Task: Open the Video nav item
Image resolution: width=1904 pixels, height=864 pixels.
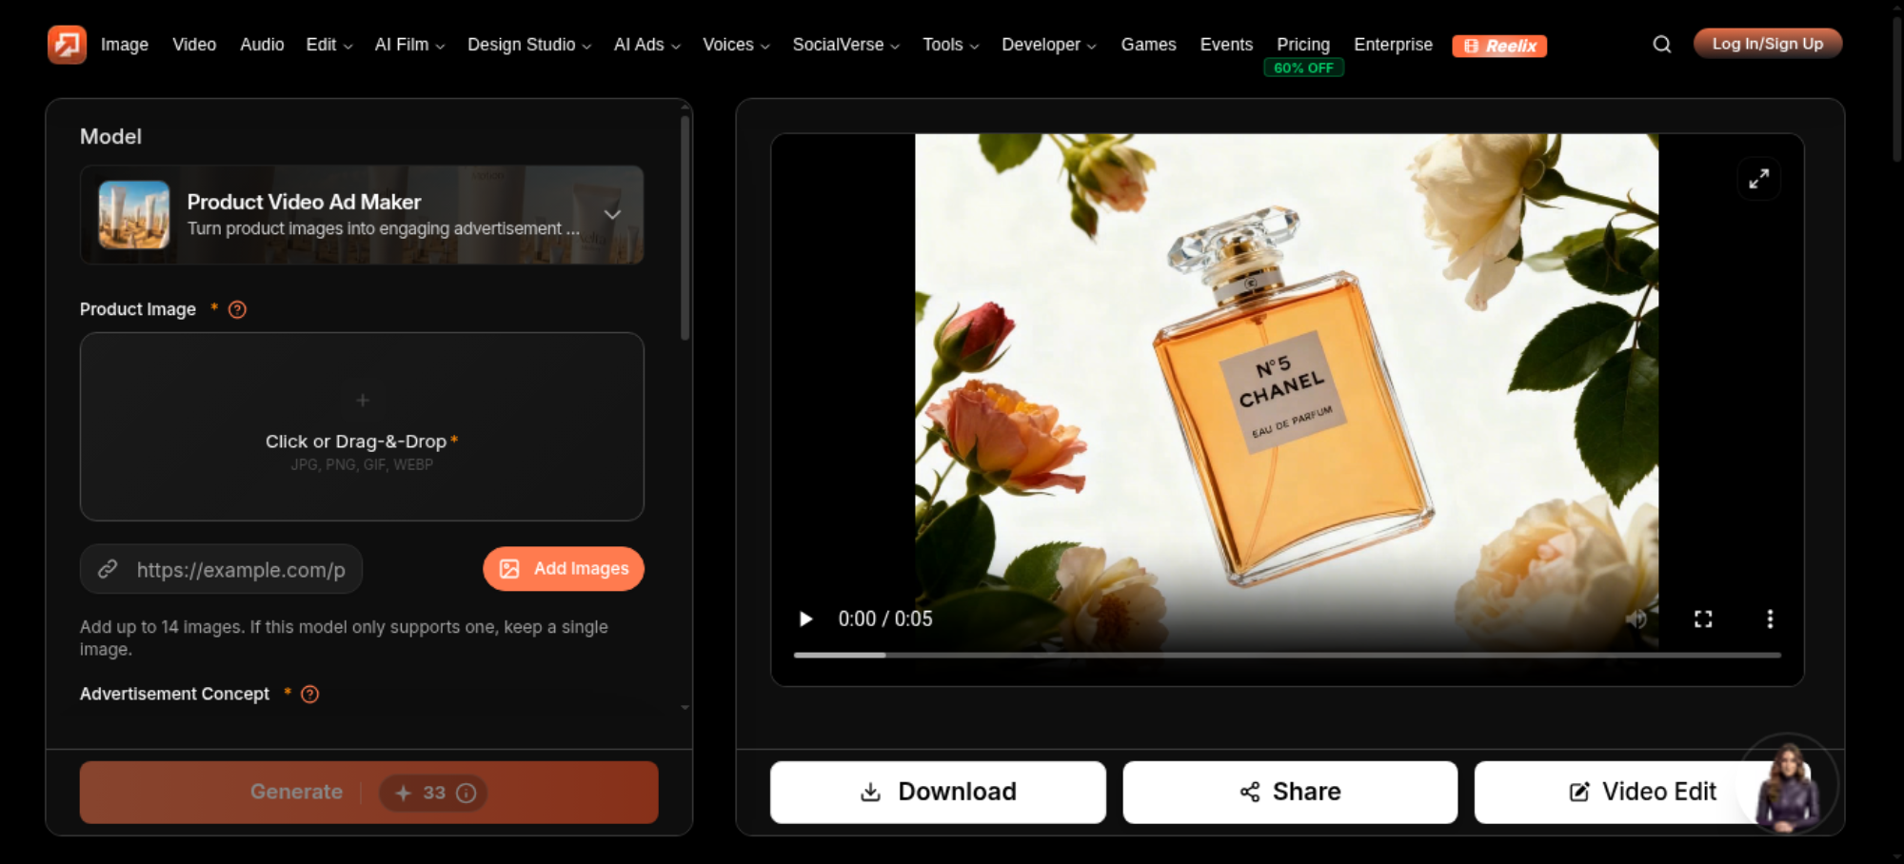Action: [x=194, y=45]
